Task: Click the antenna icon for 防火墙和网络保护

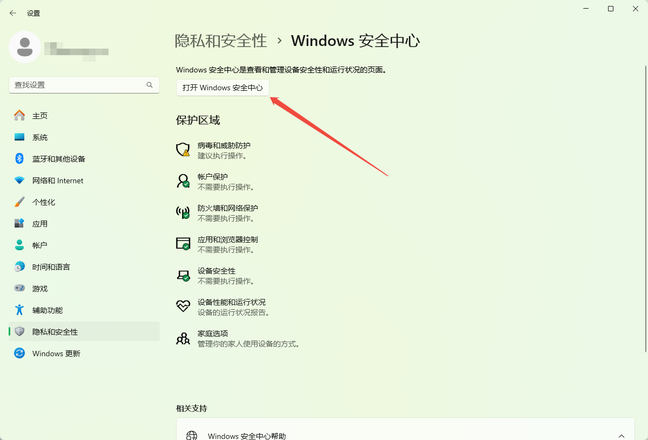Action: (x=184, y=212)
